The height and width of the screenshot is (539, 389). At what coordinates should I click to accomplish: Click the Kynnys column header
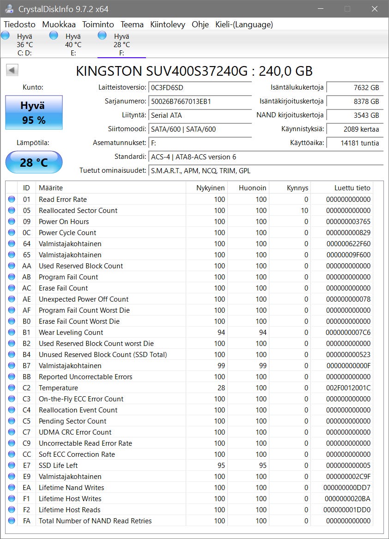290,188
